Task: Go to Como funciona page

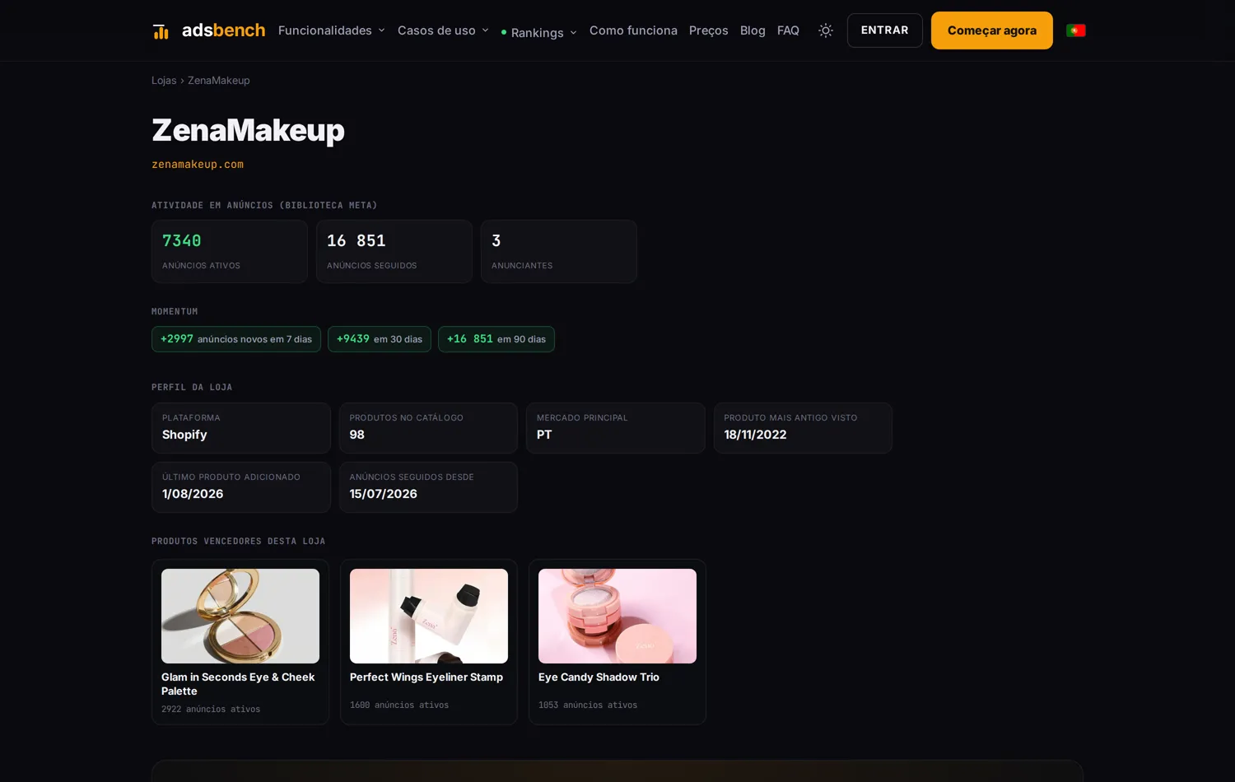Action: 633,30
